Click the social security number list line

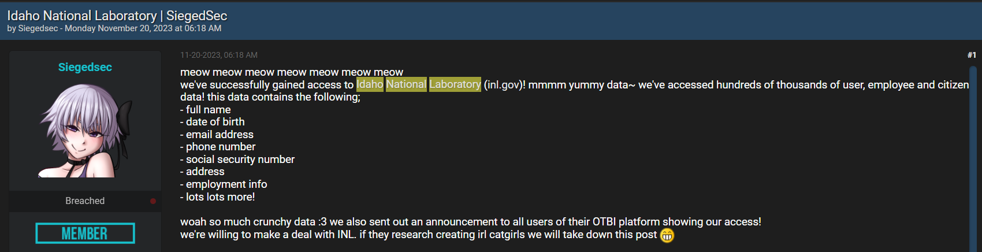pyautogui.click(x=237, y=160)
